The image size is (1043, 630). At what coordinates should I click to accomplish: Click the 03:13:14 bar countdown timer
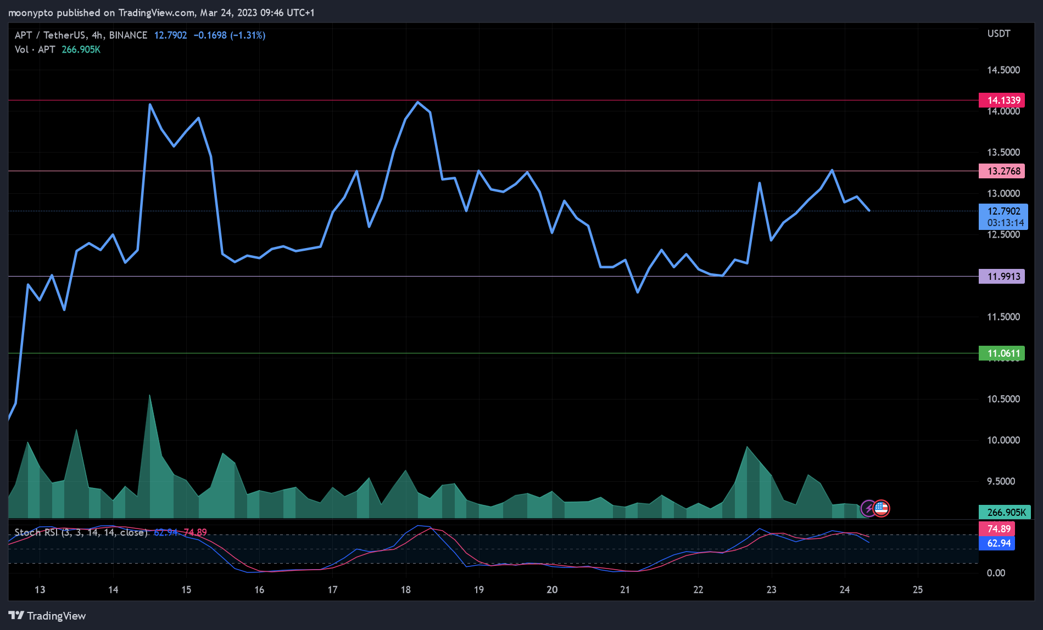(x=1005, y=223)
